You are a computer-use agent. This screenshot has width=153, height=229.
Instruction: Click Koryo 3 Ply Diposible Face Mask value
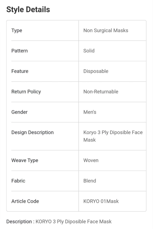[x=113, y=136]
